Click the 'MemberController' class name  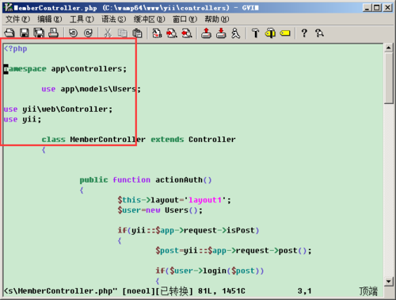108,140
